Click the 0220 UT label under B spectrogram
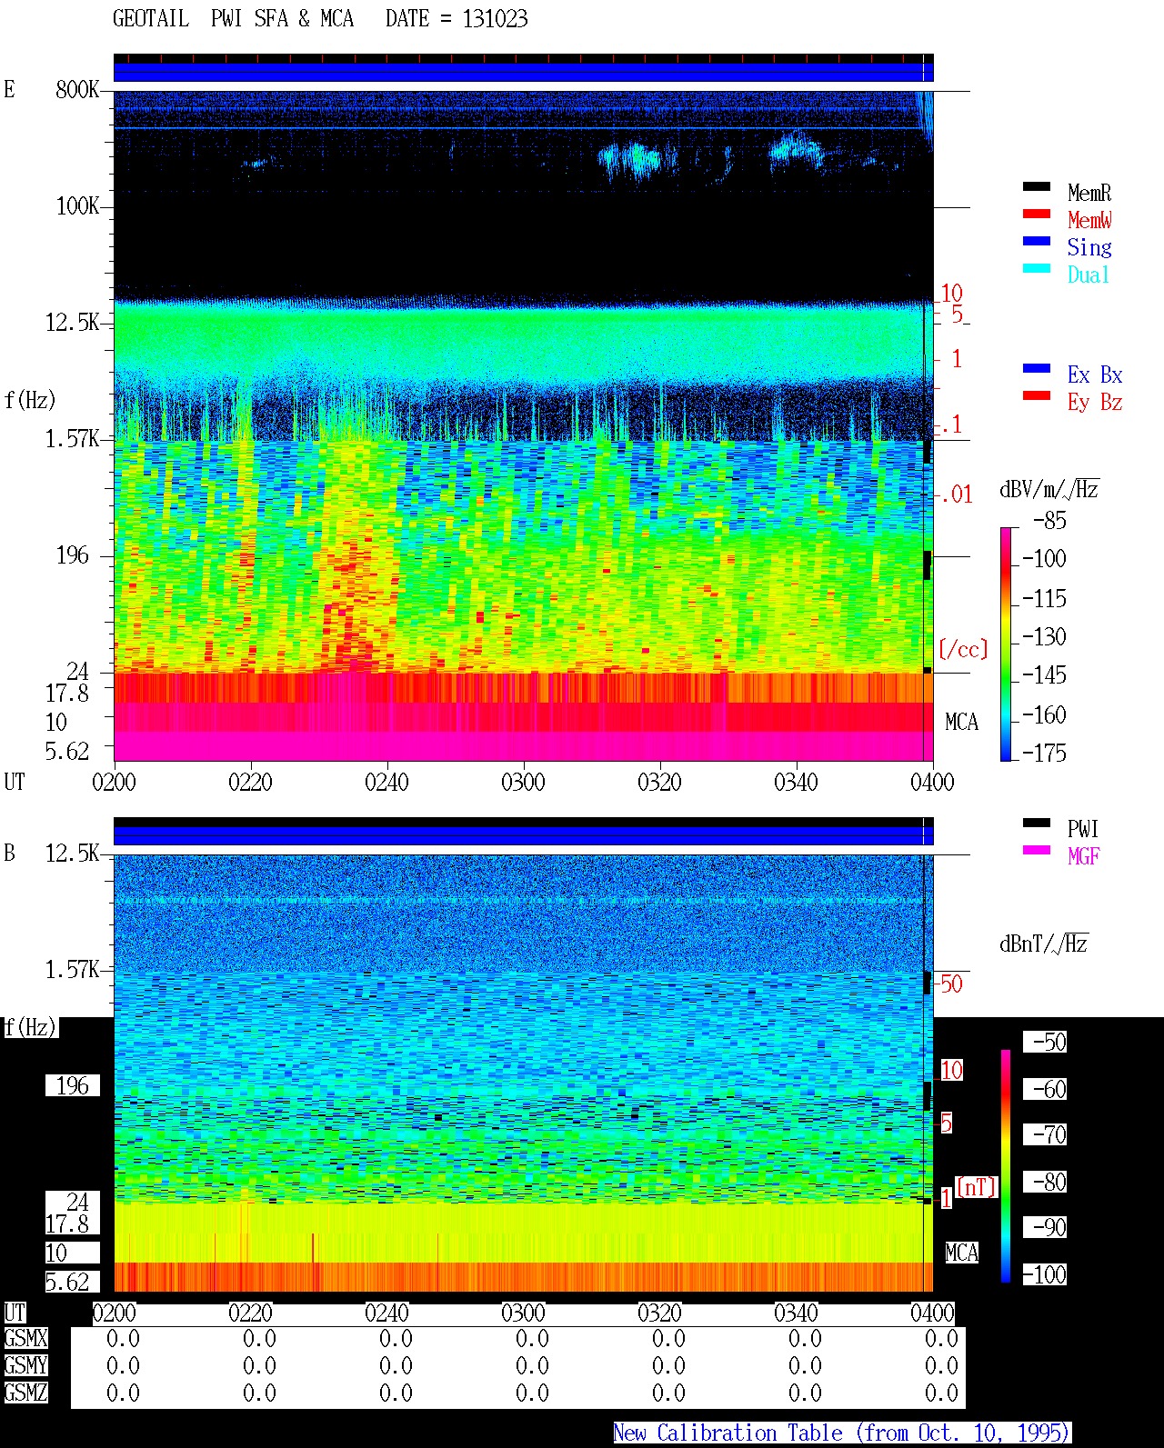Image resolution: width=1164 pixels, height=1448 pixels. click(250, 1313)
